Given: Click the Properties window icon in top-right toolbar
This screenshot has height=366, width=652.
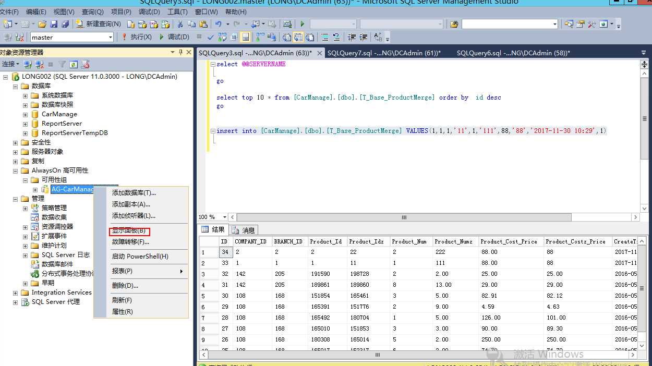Looking at the screenshot, I should click(x=580, y=24).
